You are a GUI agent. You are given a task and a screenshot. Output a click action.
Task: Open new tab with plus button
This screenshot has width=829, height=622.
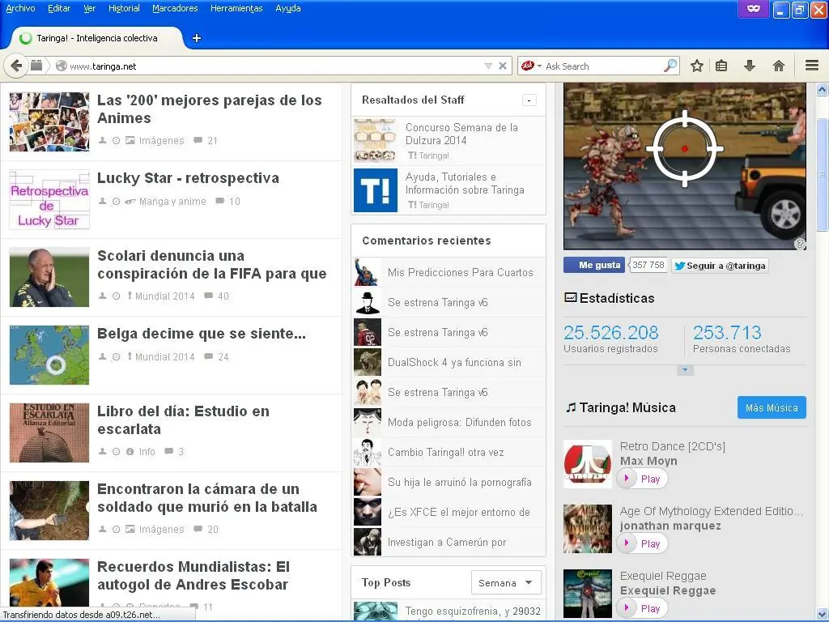(197, 38)
